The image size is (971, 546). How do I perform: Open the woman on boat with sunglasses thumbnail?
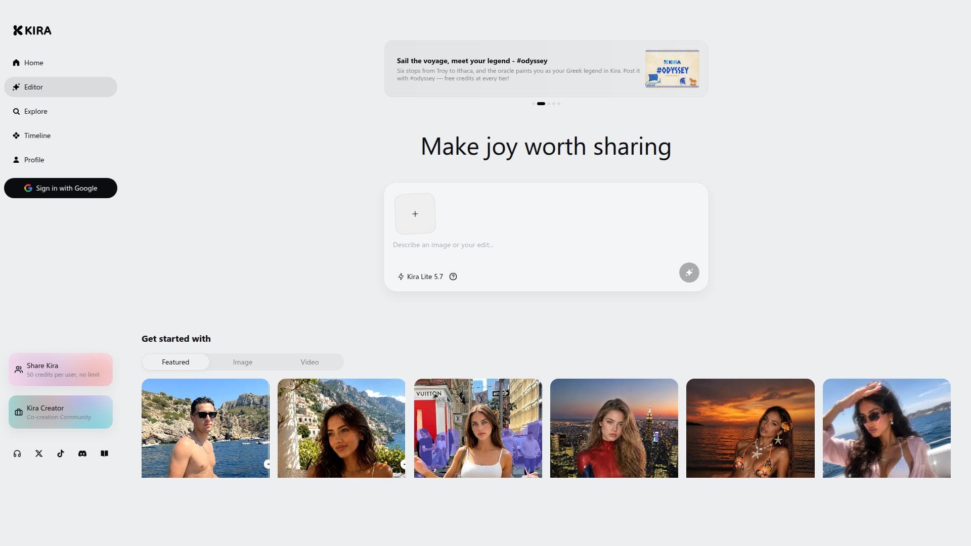click(887, 428)
